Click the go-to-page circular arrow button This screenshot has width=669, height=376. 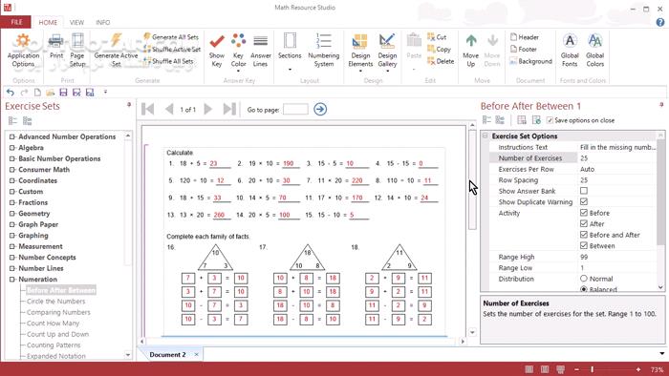[x=320, y=110]
